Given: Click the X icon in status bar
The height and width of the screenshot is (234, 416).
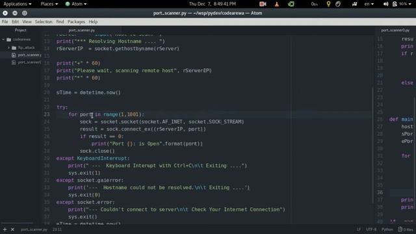Looking at the screenshot, I should (12, 229).
